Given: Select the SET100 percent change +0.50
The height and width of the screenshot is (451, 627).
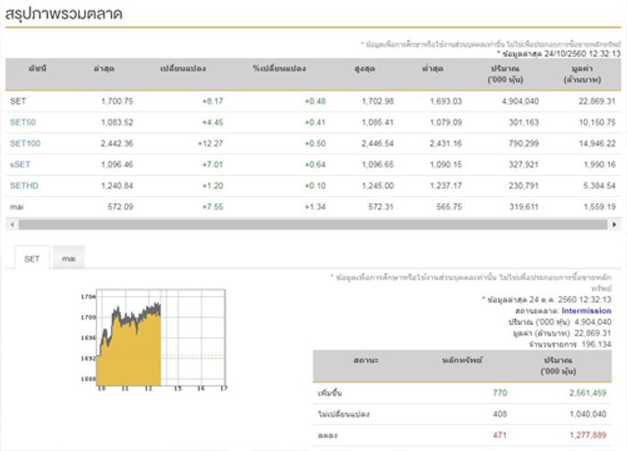Looking at the screenshot, I should (315, 143).
